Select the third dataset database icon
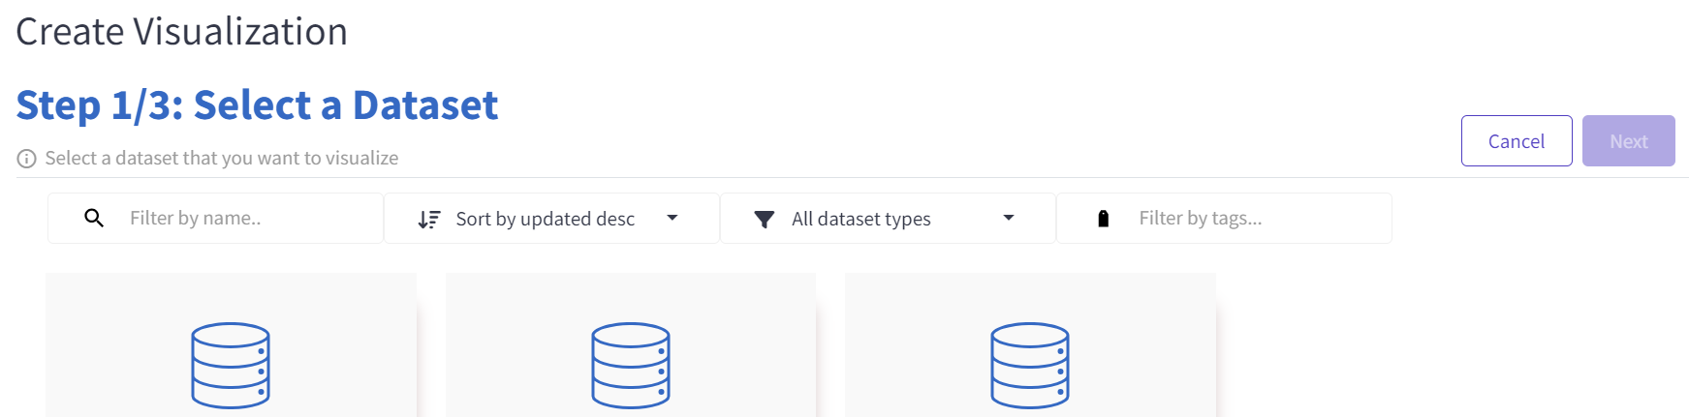The height and width of the screenshot is (417, 1689). (1030, 365)
